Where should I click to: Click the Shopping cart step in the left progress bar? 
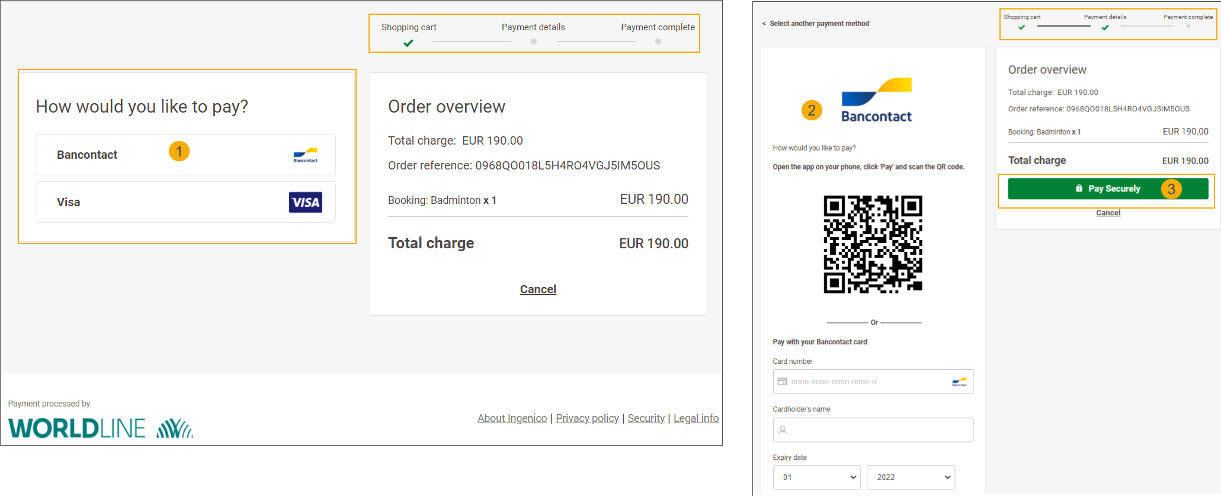click(409, 27)
